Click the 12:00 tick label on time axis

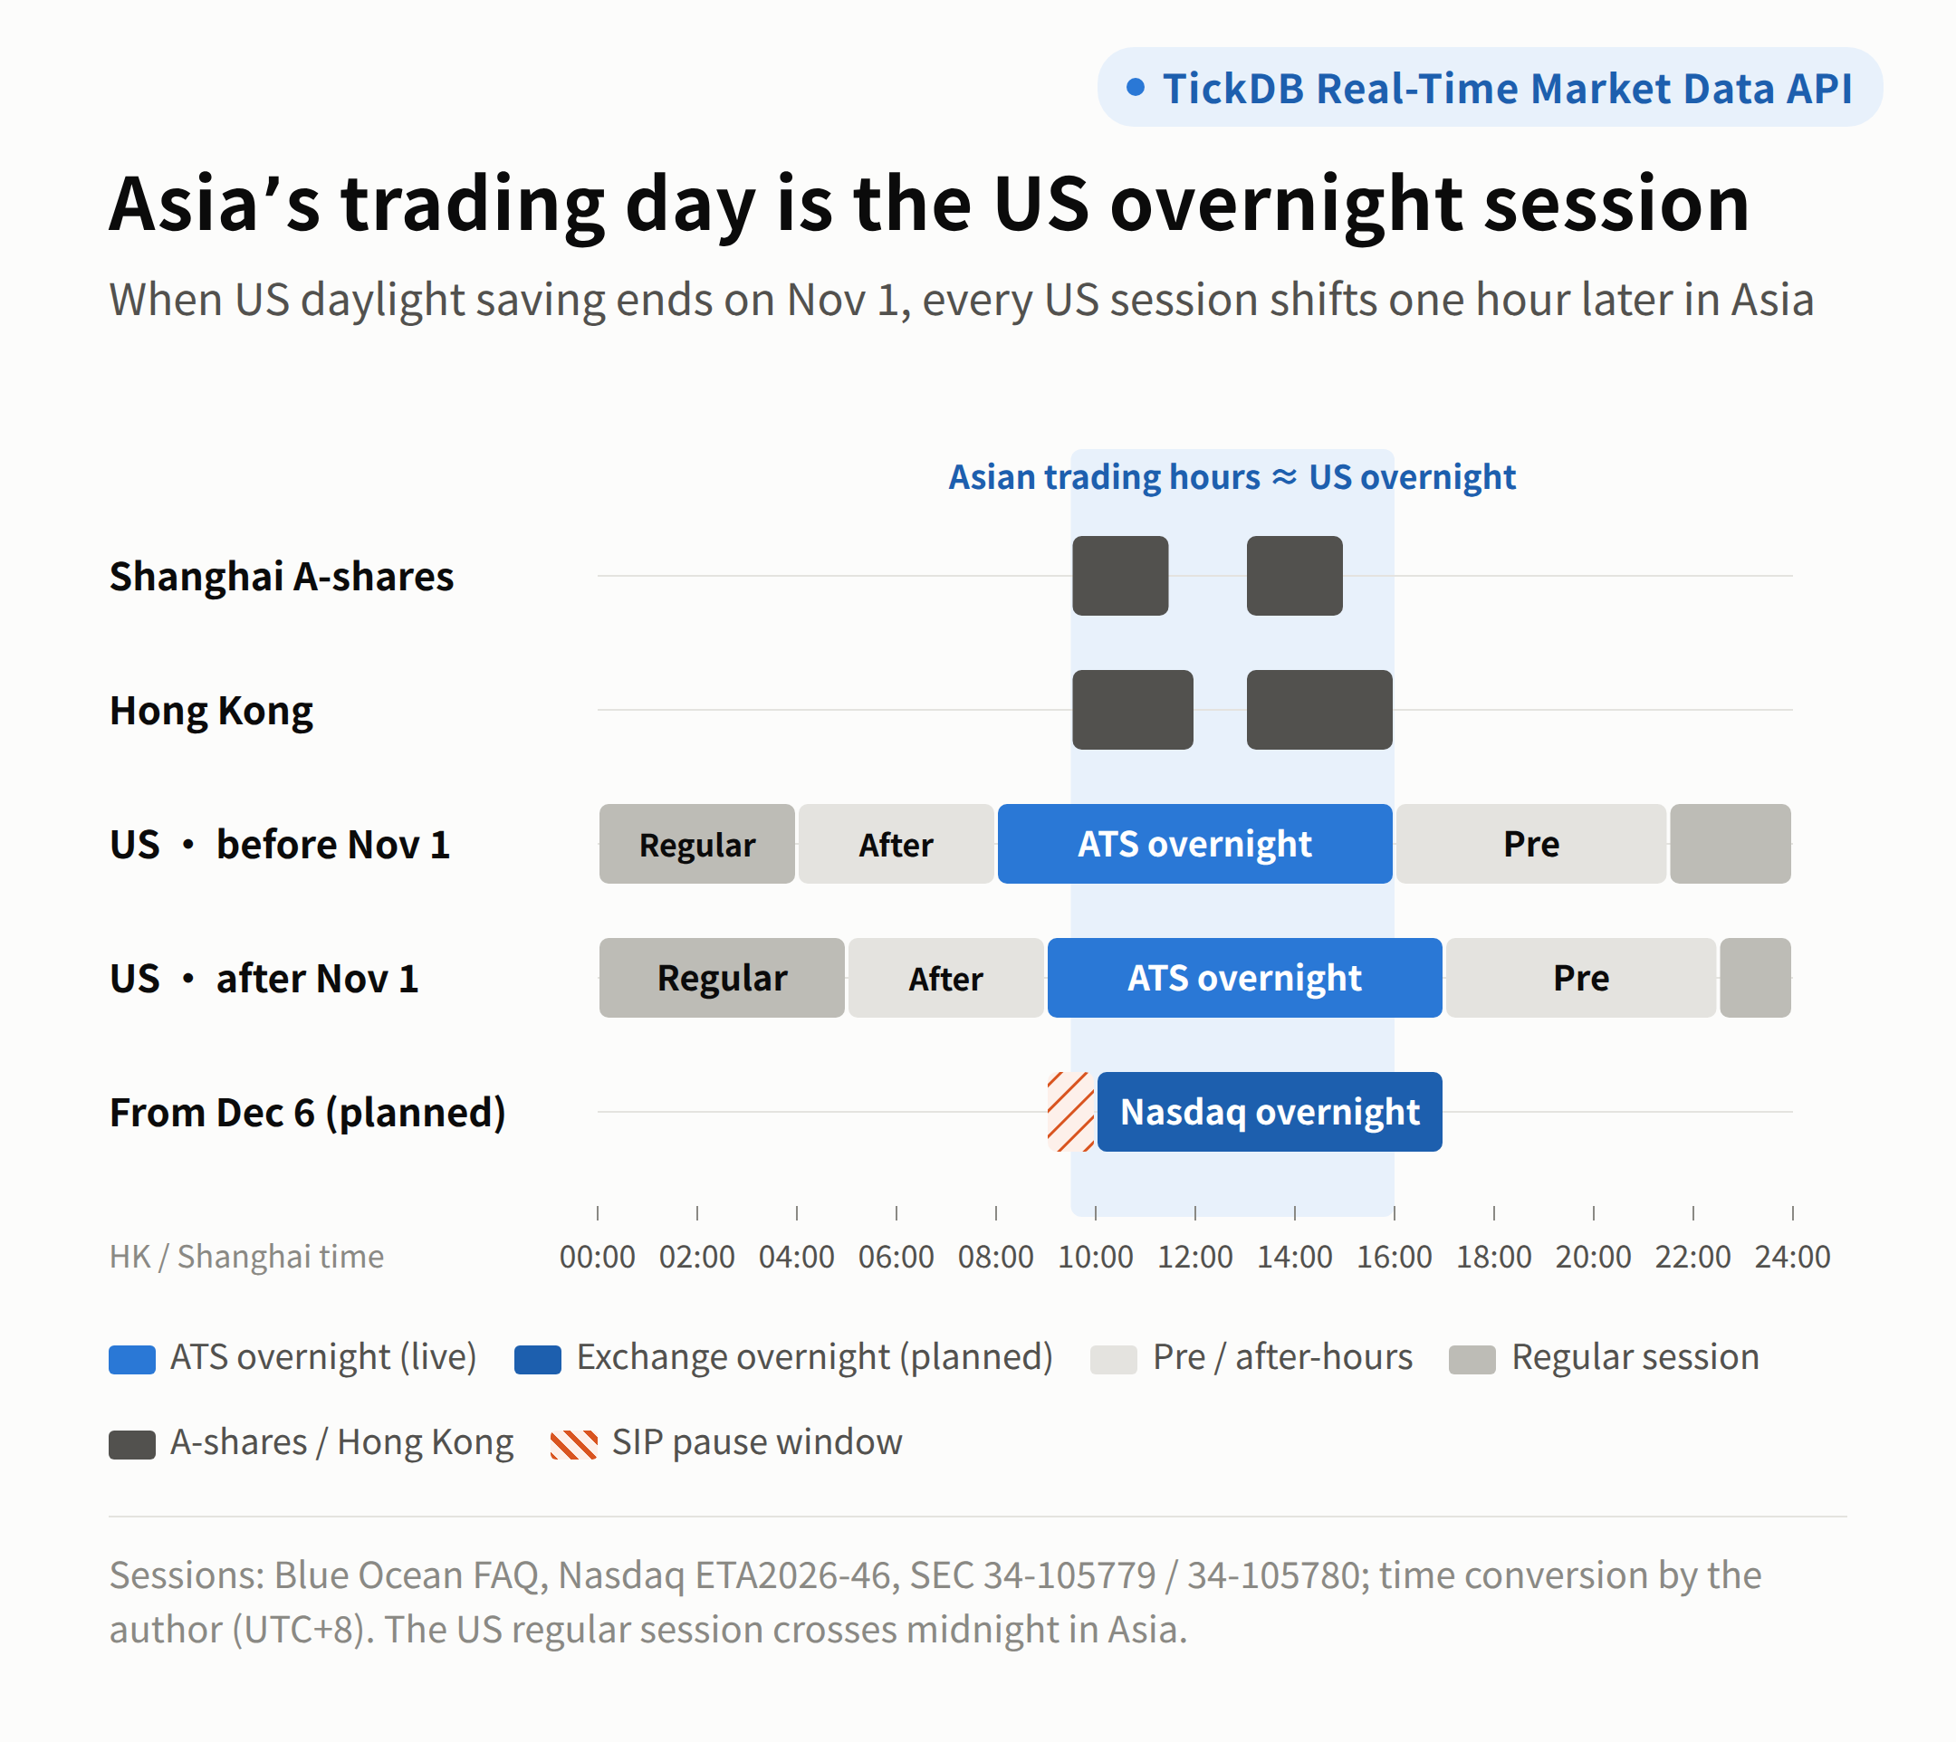point(1194,1257)
